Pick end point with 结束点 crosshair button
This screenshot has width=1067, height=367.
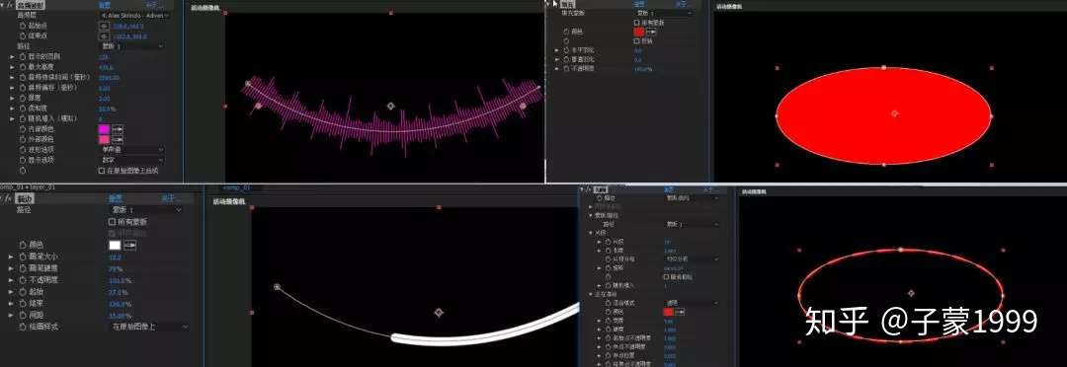pyautogui.click(x=104, y=37)
